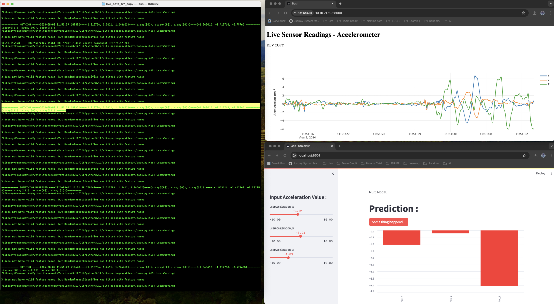This screenshot has height=304, width=554.
Task: Open the Jira bookmark folder in the Dash window
Action: coord(328,21)
